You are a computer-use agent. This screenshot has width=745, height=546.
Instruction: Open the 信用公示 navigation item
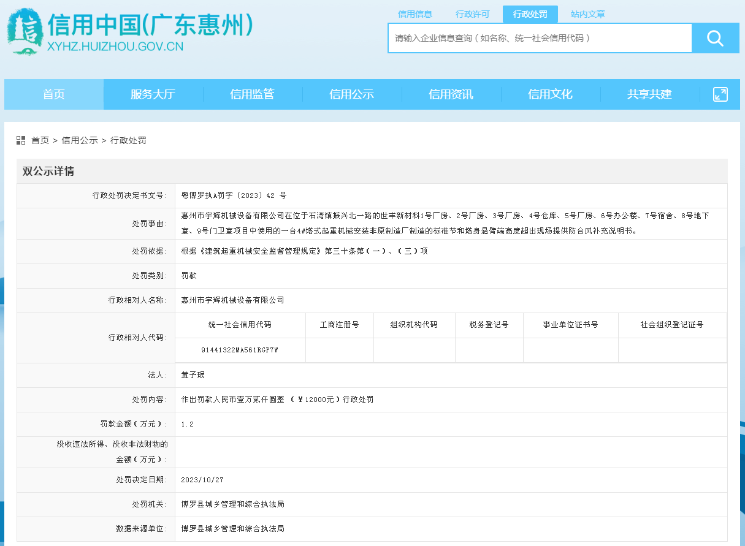(x=351, y=94)
